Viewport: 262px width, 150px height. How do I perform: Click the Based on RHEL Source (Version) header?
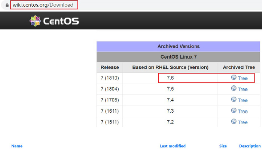click(x=170, y=67)
